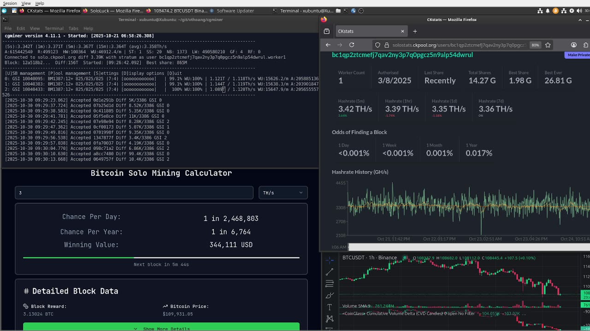Click the Block Reward 3.13024 BTC value
590x331 pixels.
pyautogui.click(x=38, y=314)
